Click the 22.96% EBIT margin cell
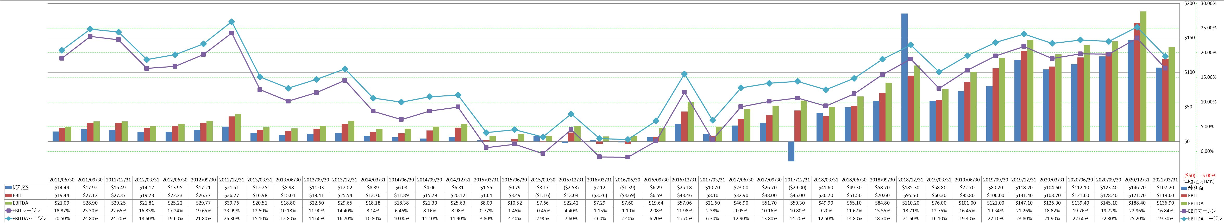Screen dimensions: 1224x223 [1137, 211]
